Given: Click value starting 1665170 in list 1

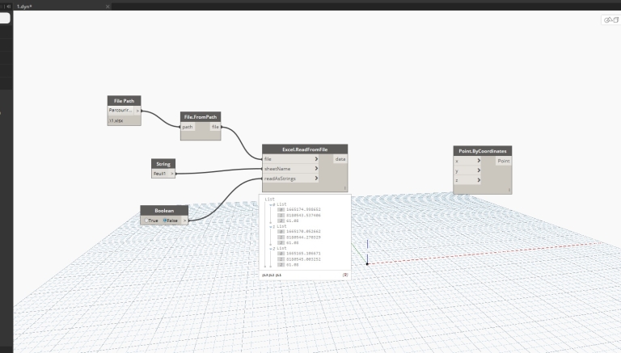Looking at the screenshot, I should (303, 232).
